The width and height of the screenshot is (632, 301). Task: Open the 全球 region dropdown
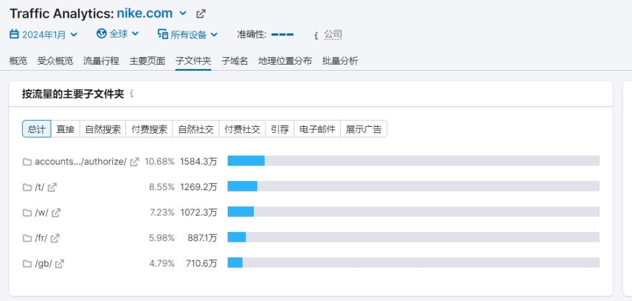(118, 34)
